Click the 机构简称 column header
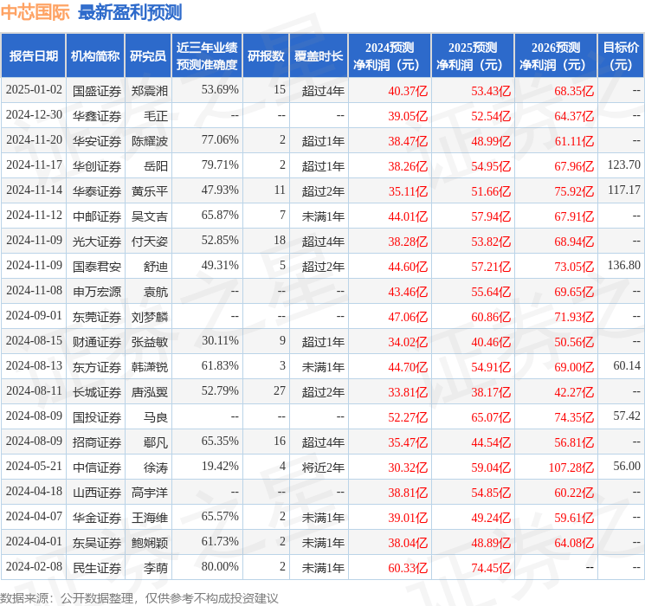This screenshot has height=606, width=645. coord(95,55)
